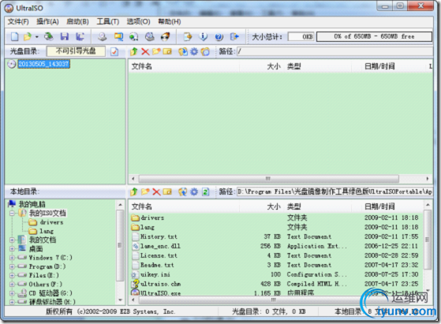Sort disc file list by 类型 header
Image resolution: width=441 pixels, height=324 pixels.
tap(294, 66)
